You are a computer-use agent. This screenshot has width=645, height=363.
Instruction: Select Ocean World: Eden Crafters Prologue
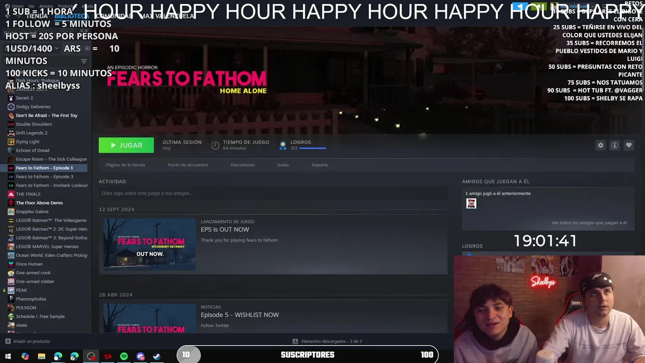51,255
